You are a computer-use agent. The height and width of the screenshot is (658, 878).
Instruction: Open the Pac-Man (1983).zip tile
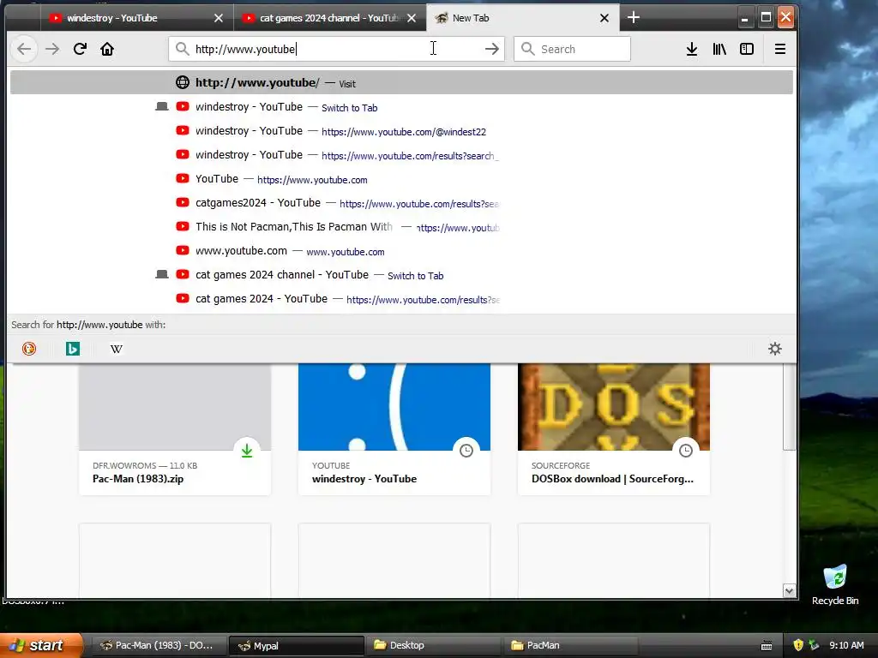pos(175,429)
